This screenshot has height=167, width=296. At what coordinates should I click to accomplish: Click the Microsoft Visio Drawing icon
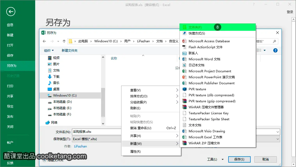184,131
